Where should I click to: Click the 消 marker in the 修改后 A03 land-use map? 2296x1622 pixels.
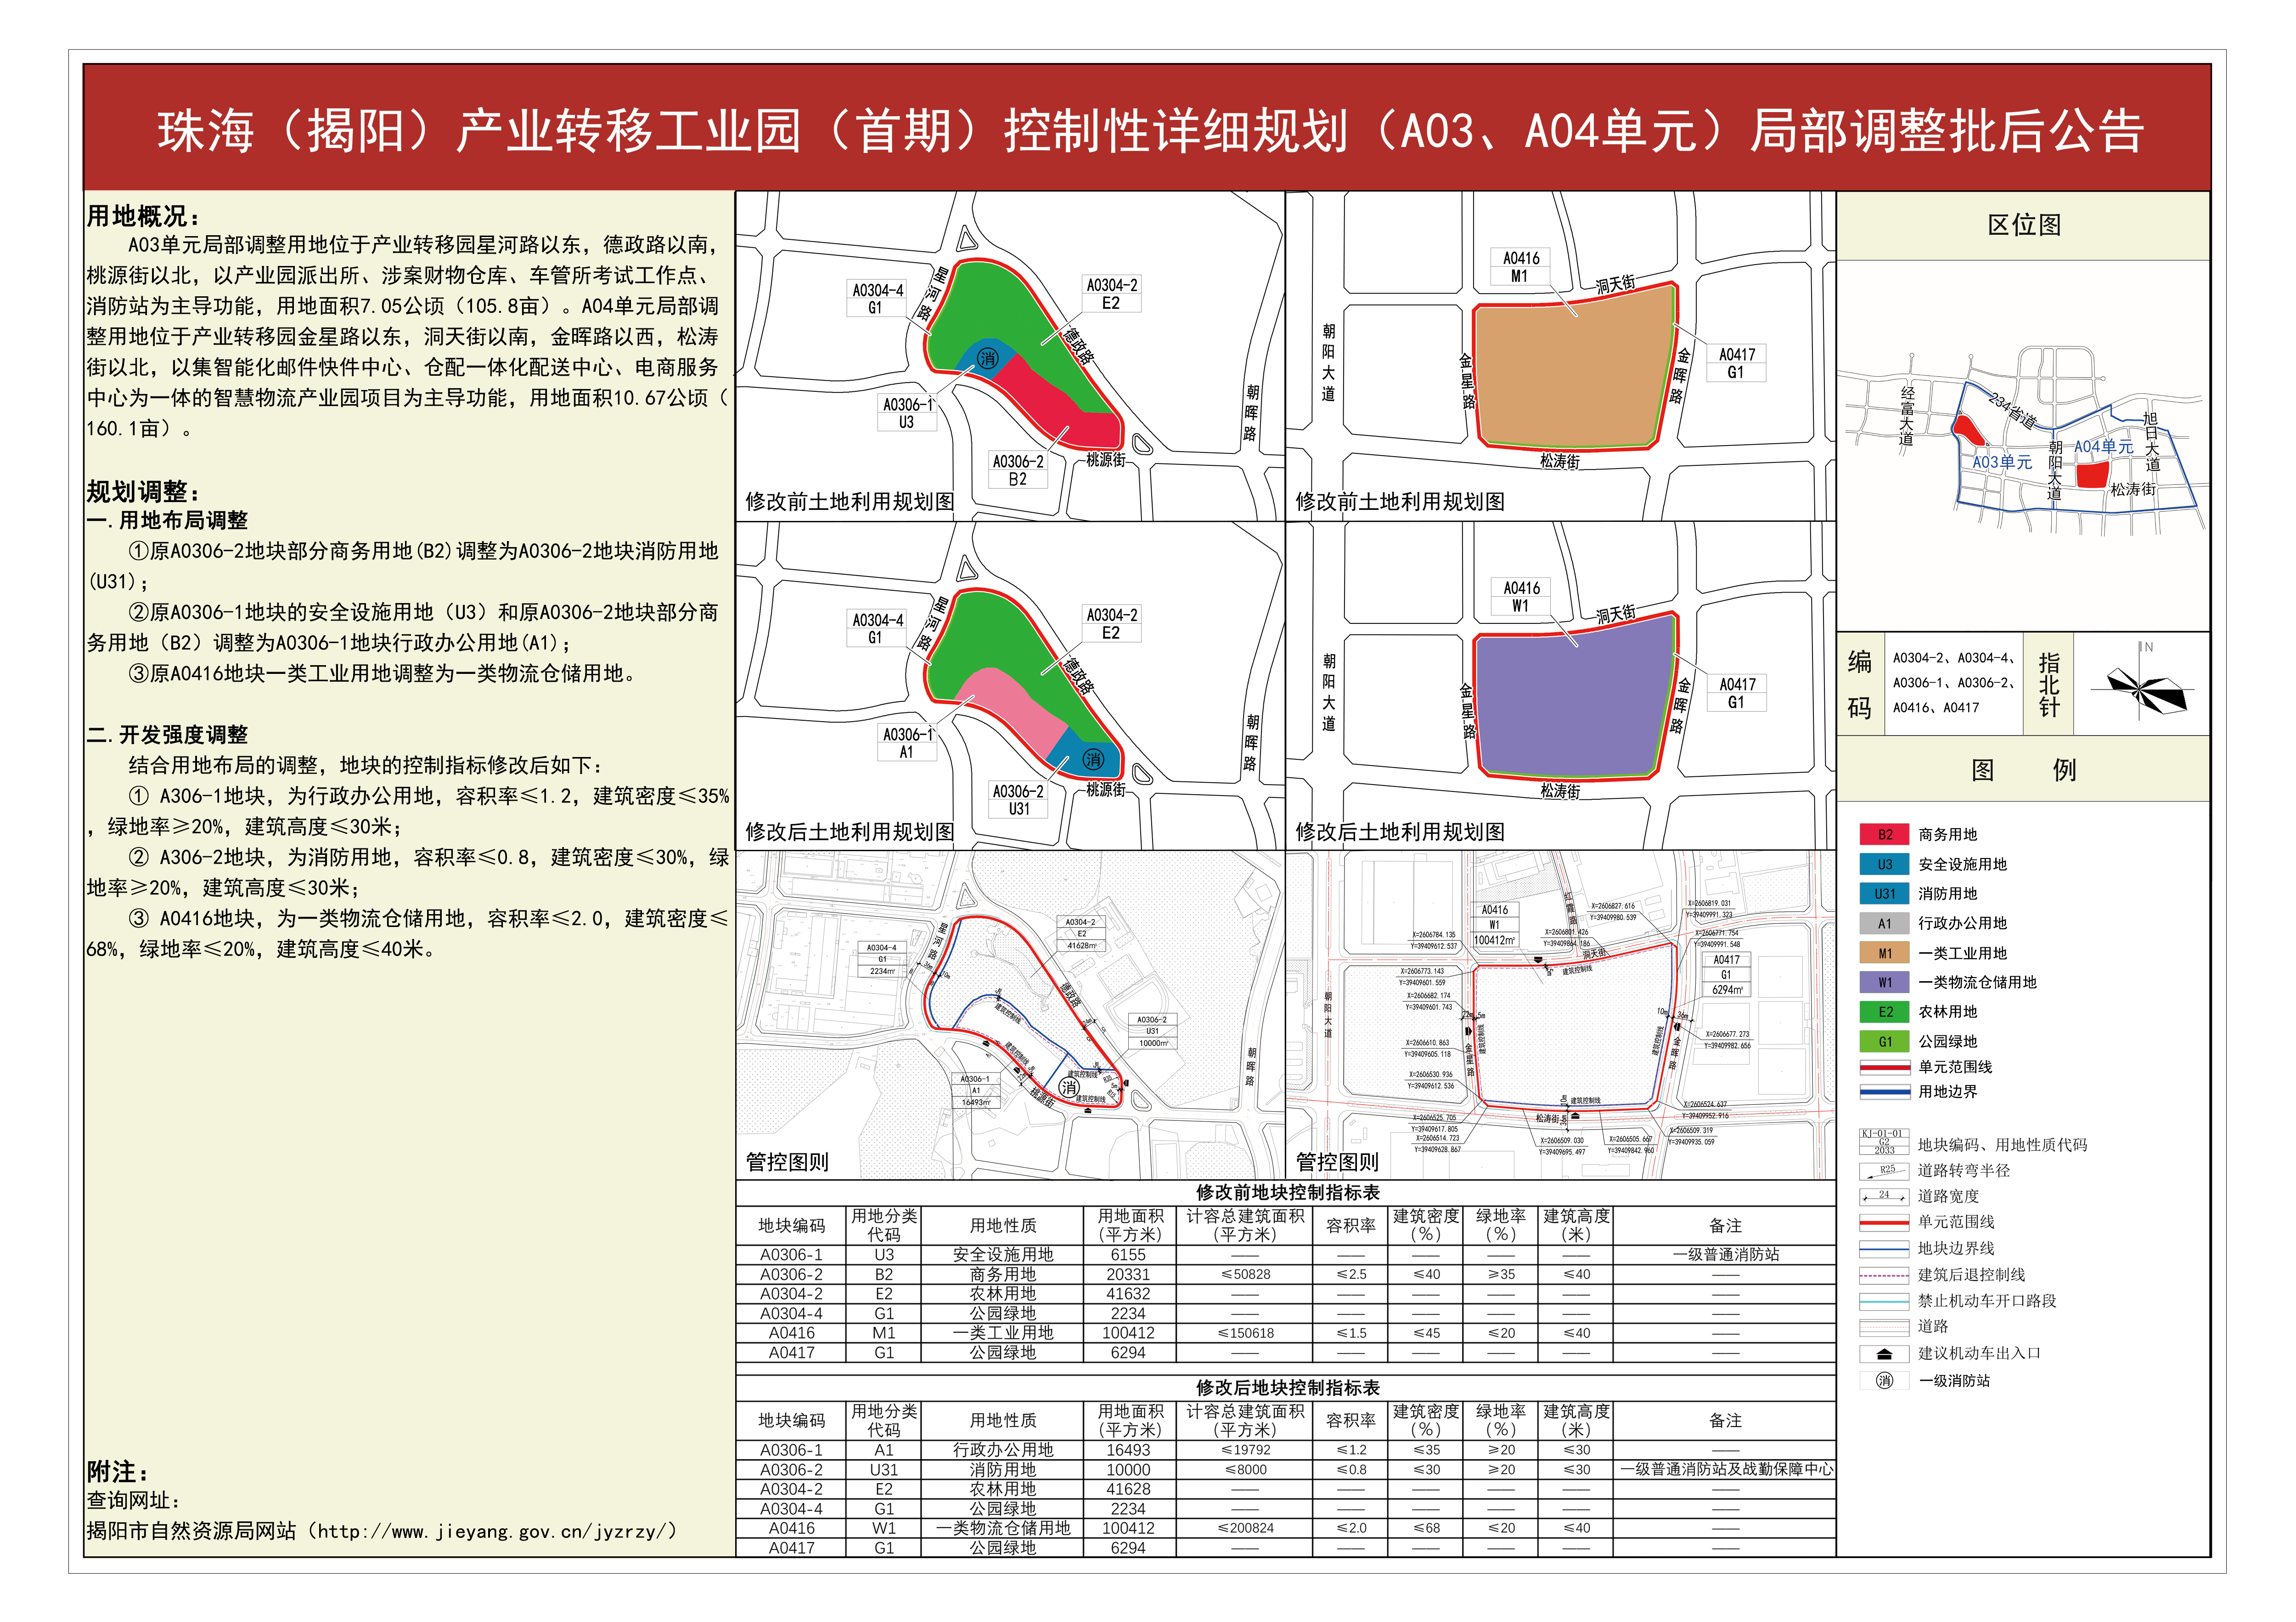[1092, 759]
